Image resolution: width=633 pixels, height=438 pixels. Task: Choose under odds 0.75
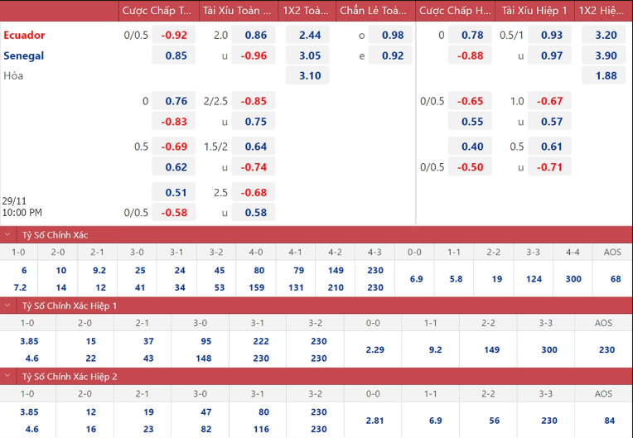tap(254, 122)
